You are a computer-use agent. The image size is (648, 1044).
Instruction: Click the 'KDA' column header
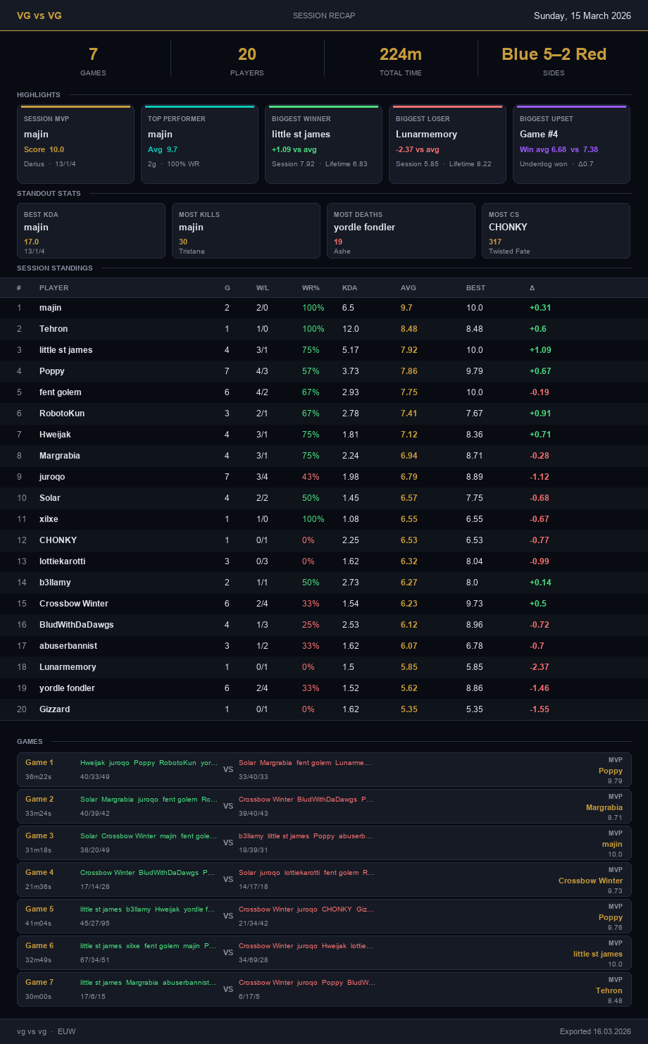pyautogui.click(x=349, y=288)
